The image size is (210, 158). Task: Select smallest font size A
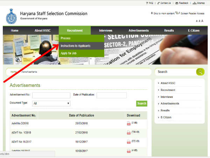197,21
